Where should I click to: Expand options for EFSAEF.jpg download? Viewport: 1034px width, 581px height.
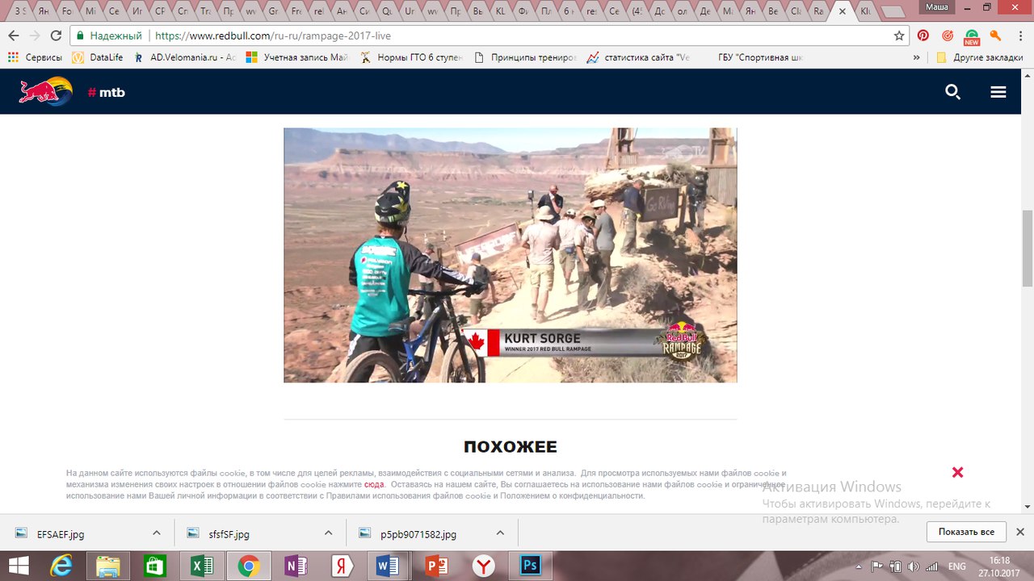coord(157,533)
